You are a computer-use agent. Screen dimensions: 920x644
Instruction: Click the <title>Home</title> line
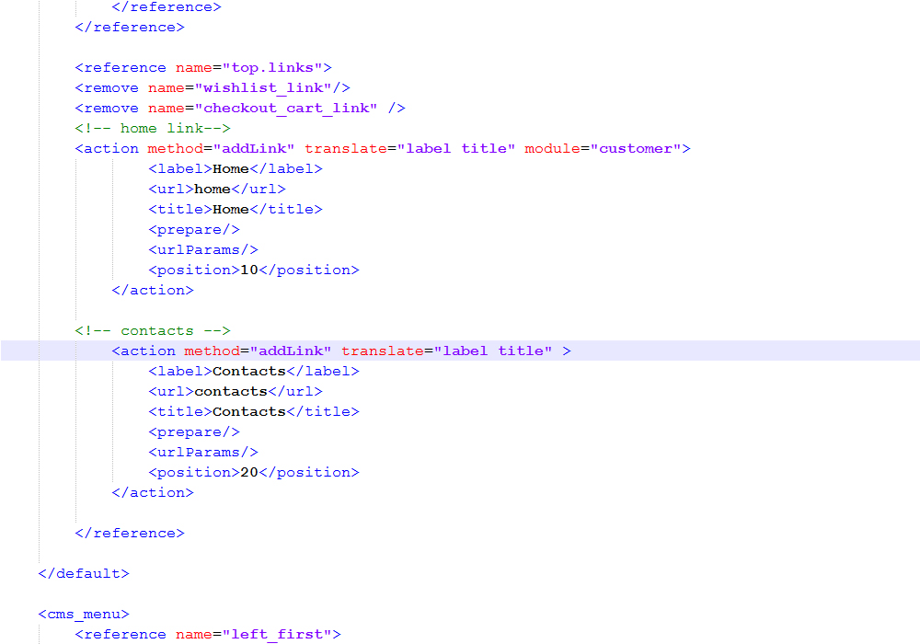tap(236, 210)
